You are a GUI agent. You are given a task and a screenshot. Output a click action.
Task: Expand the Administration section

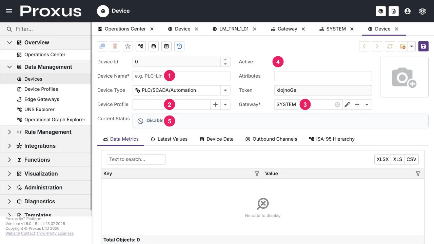tap(9, 188)
